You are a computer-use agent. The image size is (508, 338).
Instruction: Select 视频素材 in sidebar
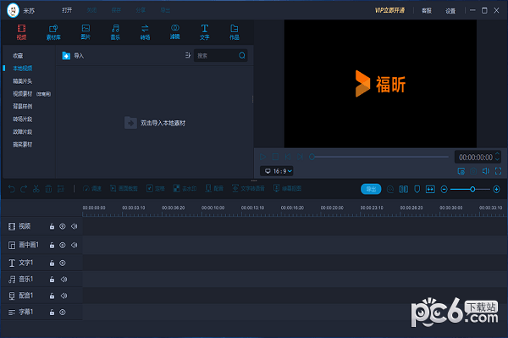click(x=22, y=94)
